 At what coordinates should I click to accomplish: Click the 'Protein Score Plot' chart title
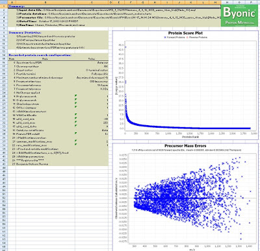point(185,33)
